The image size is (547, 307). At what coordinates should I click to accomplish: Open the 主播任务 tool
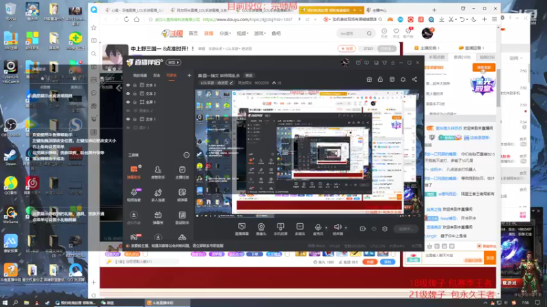pyautogui.click(x=182, y=173)
